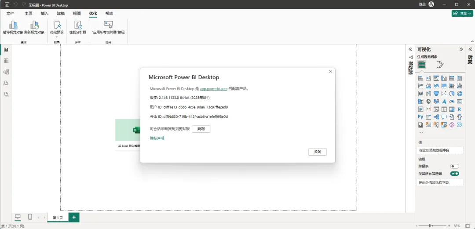Select the Python visual

(420, 117)
